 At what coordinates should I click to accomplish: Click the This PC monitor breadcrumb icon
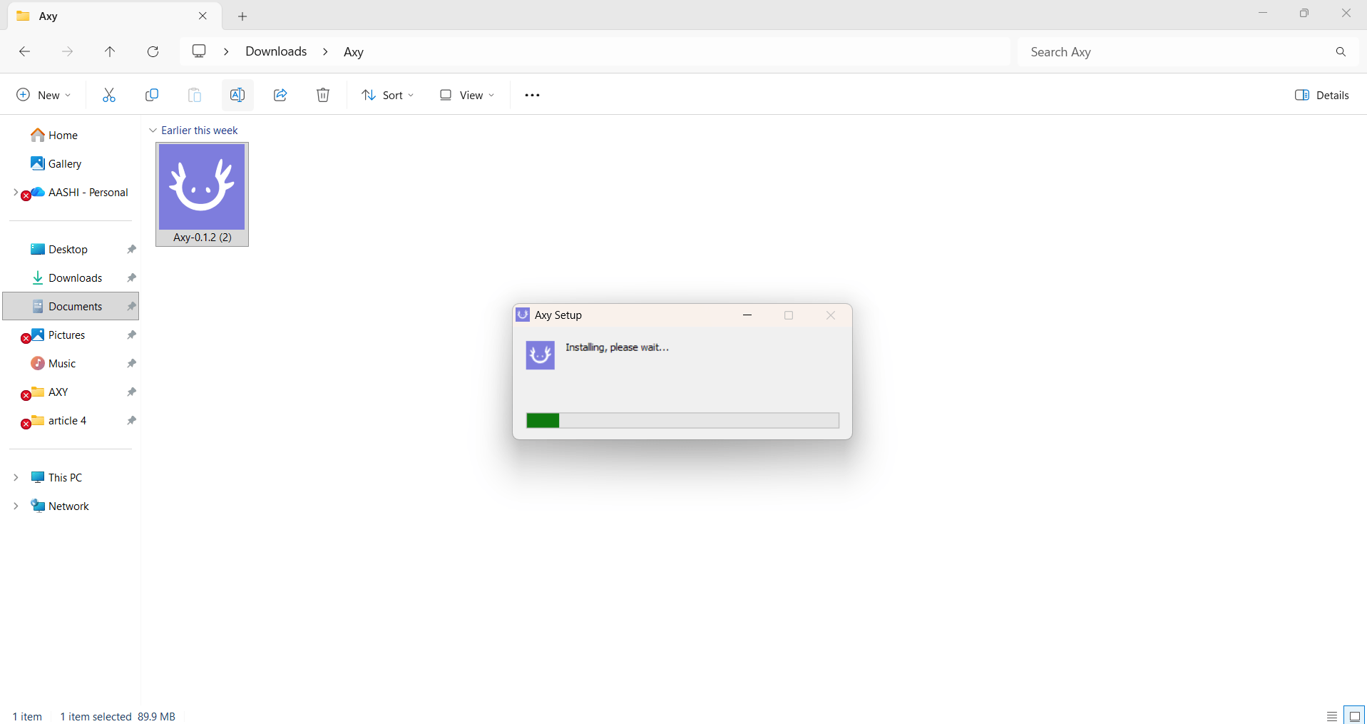coord(199,51)
